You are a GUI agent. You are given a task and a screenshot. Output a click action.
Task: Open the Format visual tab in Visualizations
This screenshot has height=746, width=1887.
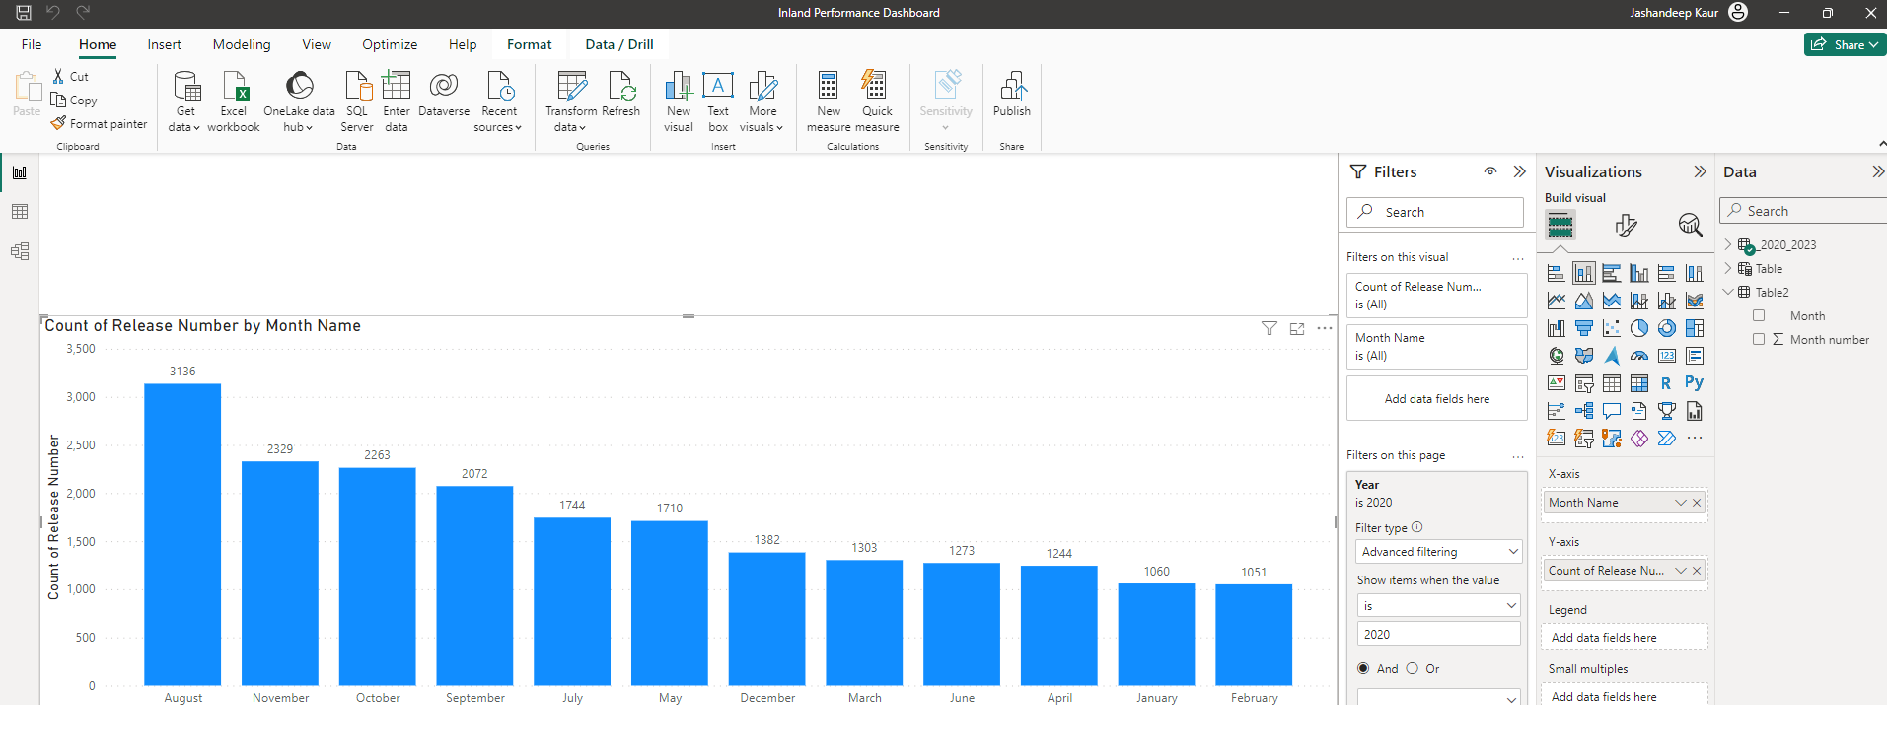point(1626,226)
